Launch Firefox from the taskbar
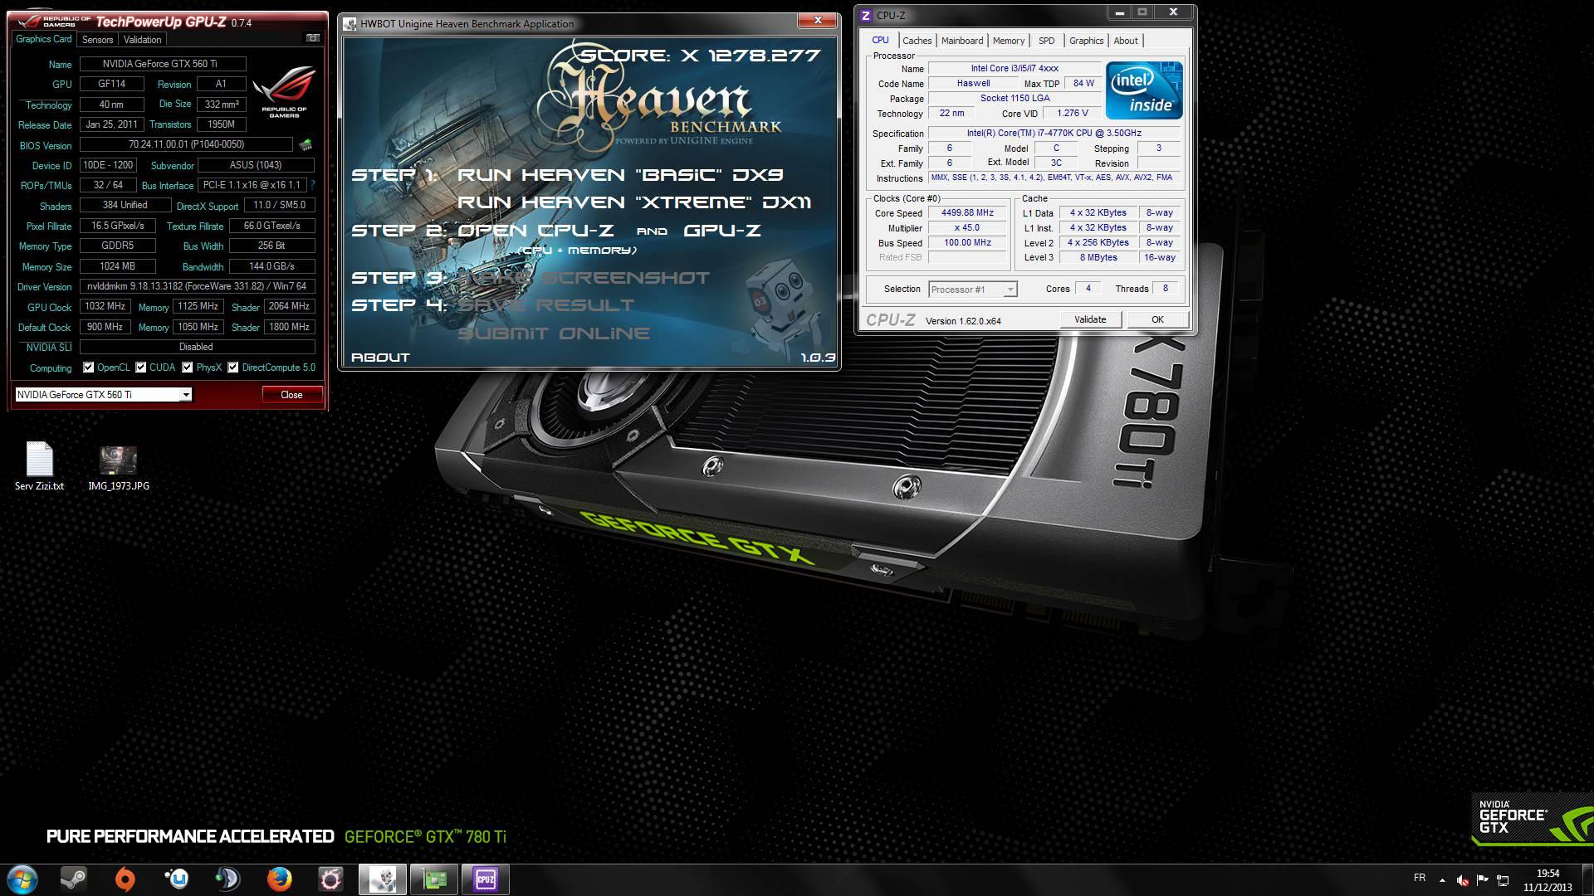 click(279, 879)
